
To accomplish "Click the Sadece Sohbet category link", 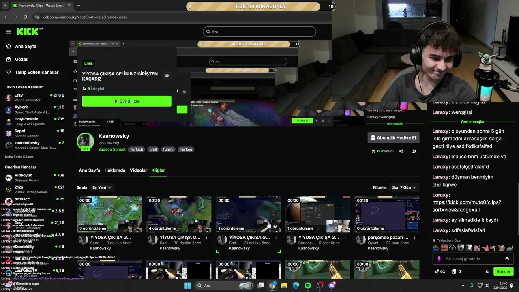I will tap(112, 150).
